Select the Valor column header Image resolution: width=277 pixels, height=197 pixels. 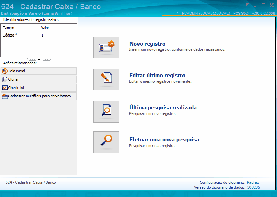[57, 28]
